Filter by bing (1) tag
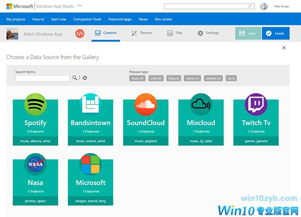301x217 pixels. click(x=174, y=78)
